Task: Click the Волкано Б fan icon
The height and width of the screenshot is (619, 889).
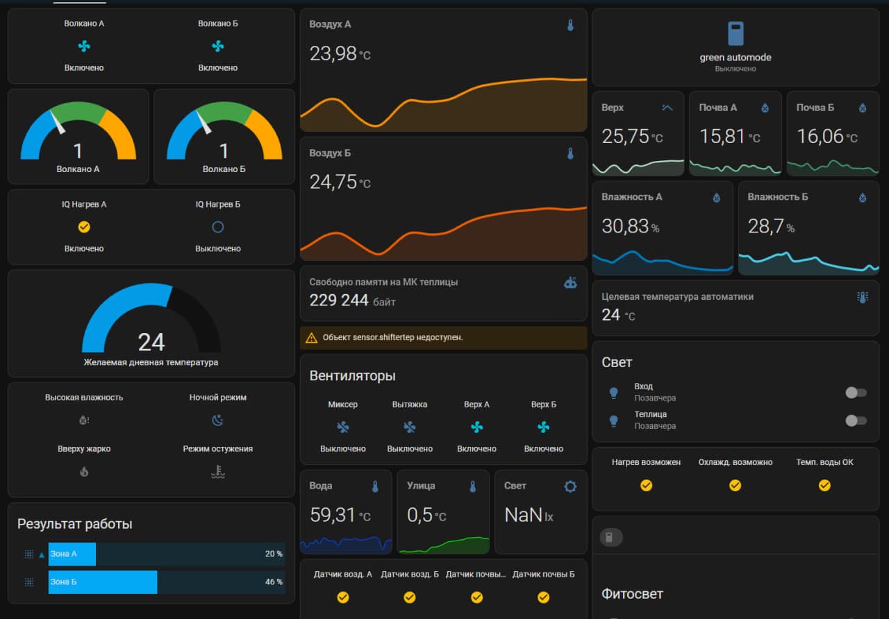Action: click(217, 46)
